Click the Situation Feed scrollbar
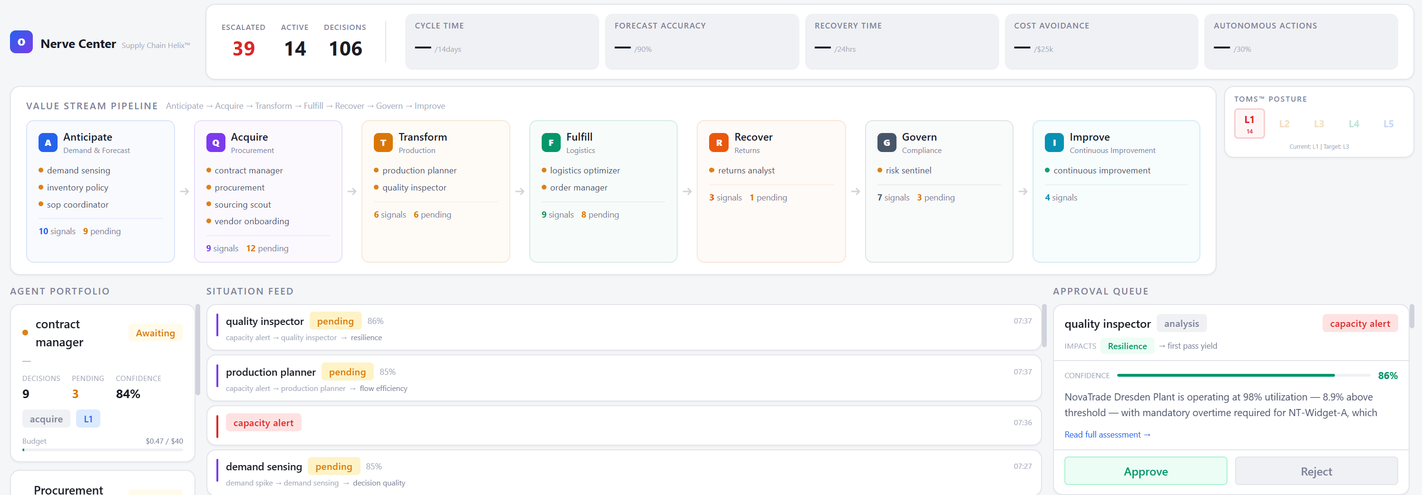1422x495 pixels. [x=1044, y=326]
